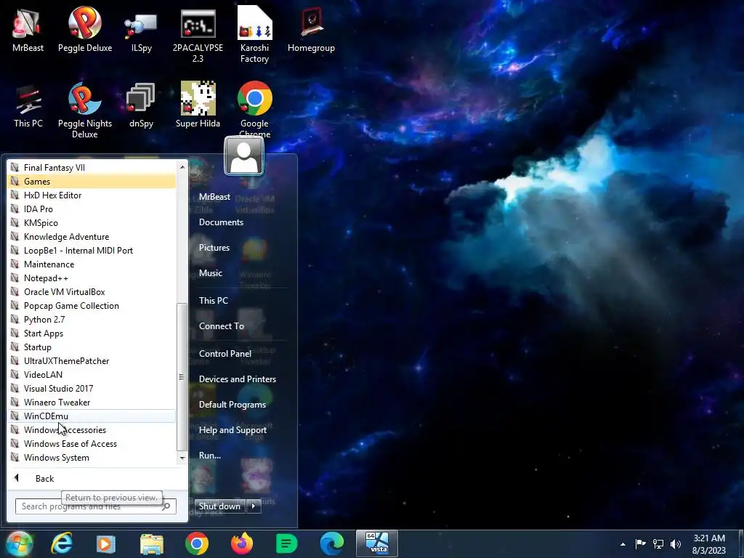Open the Startup folder
This screenshot has height=558, width=744.
pyautogui.click(x=92, y=347)
